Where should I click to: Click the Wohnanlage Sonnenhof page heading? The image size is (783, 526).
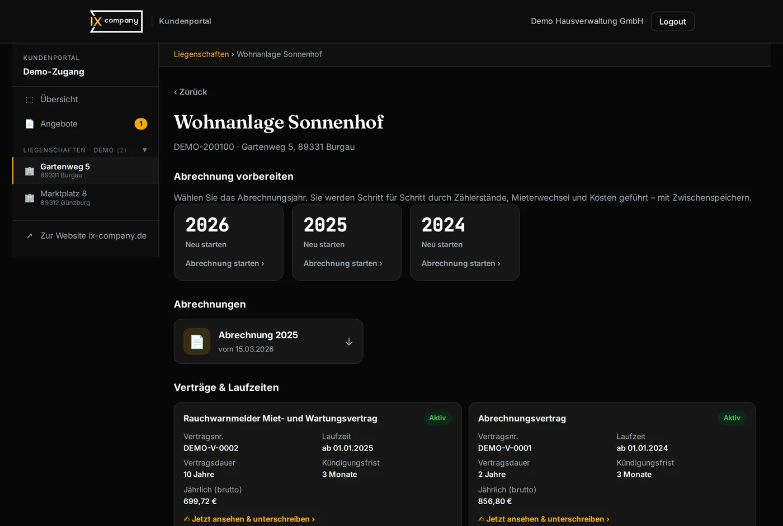point(279,122)
